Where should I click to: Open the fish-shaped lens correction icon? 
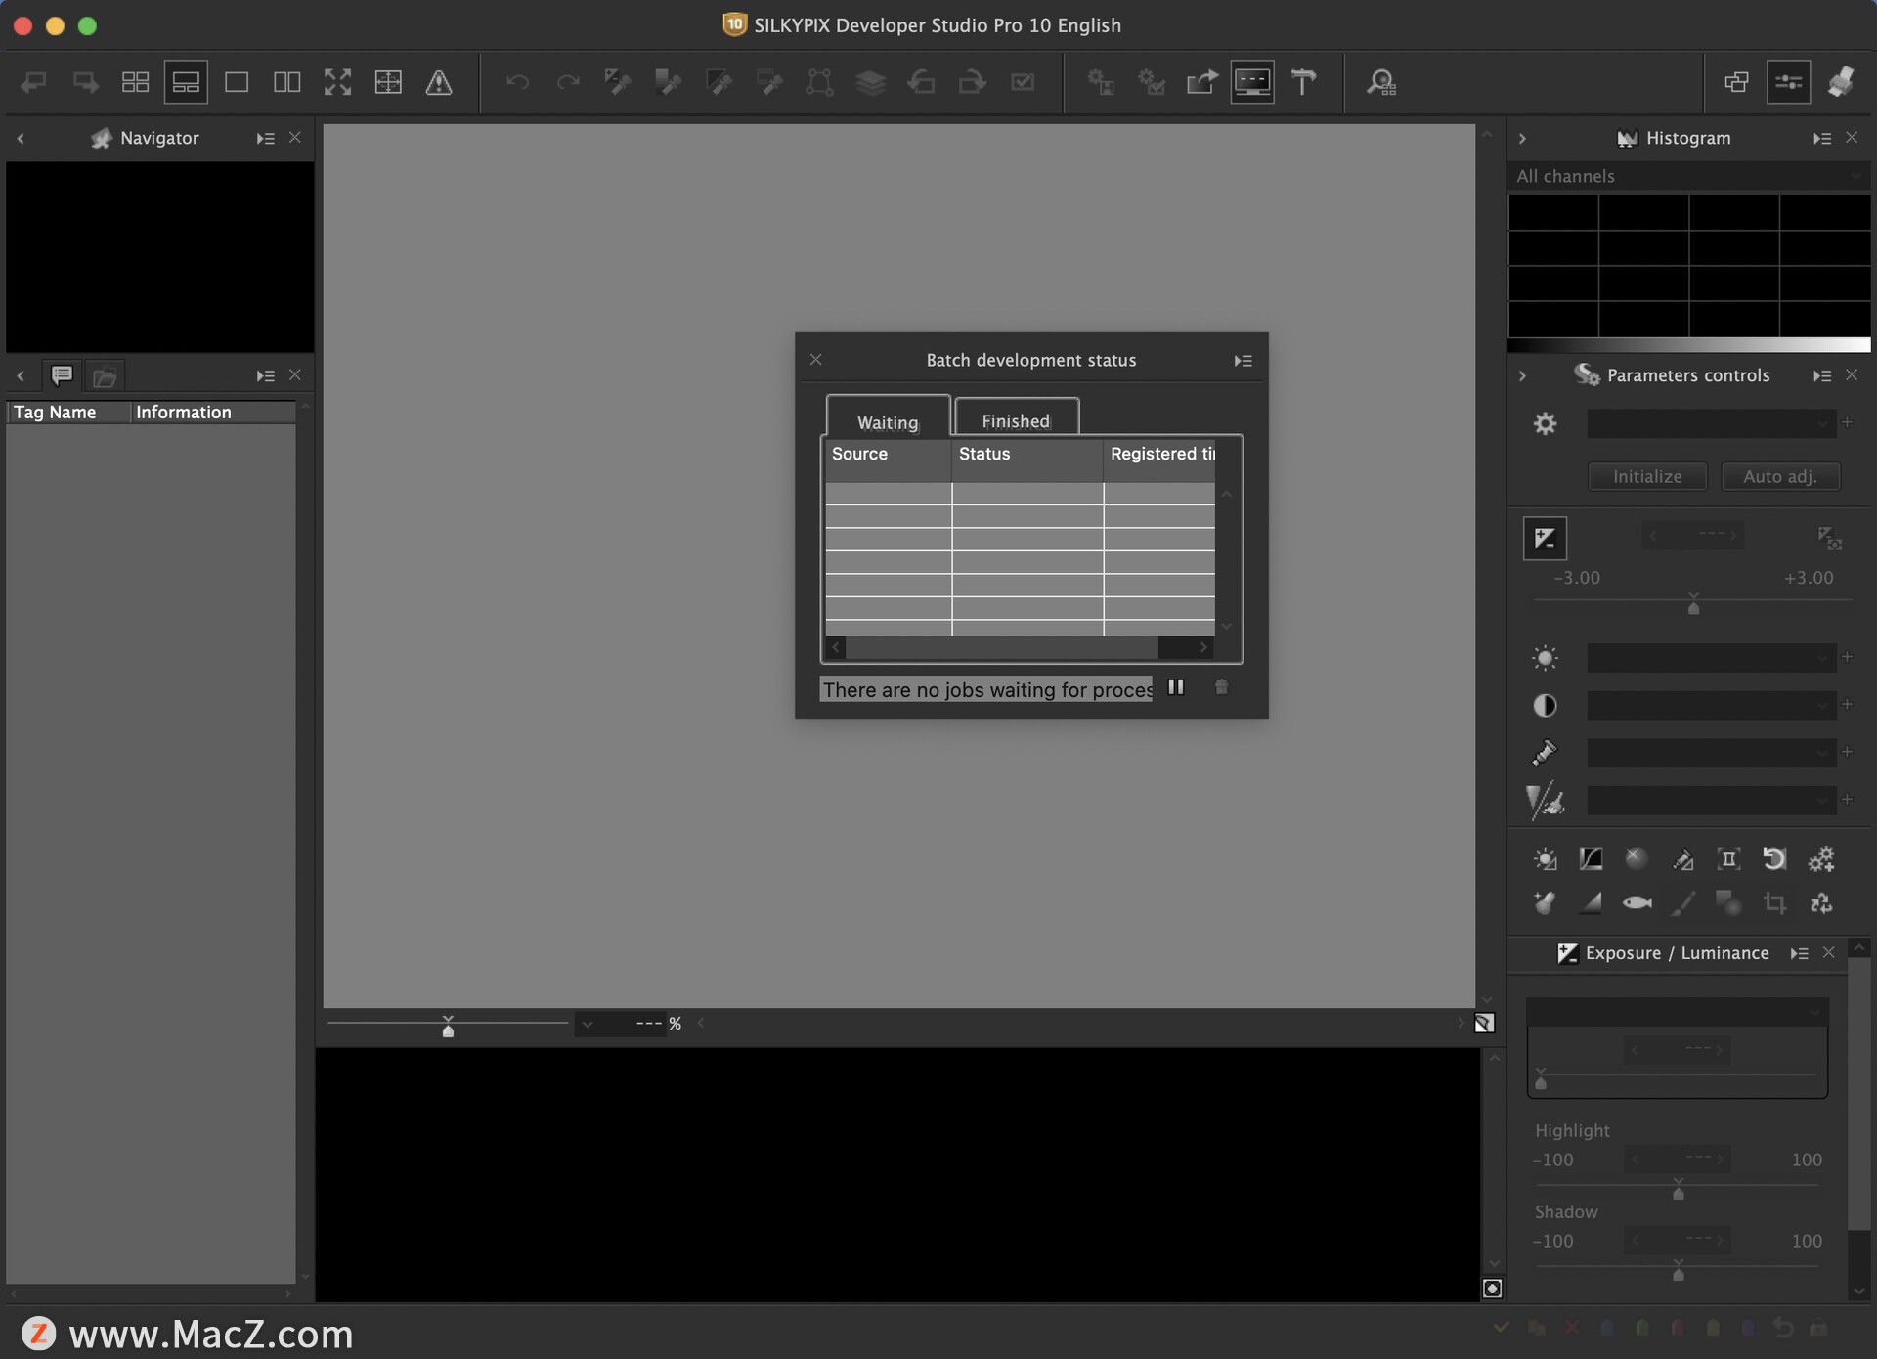1637,902
